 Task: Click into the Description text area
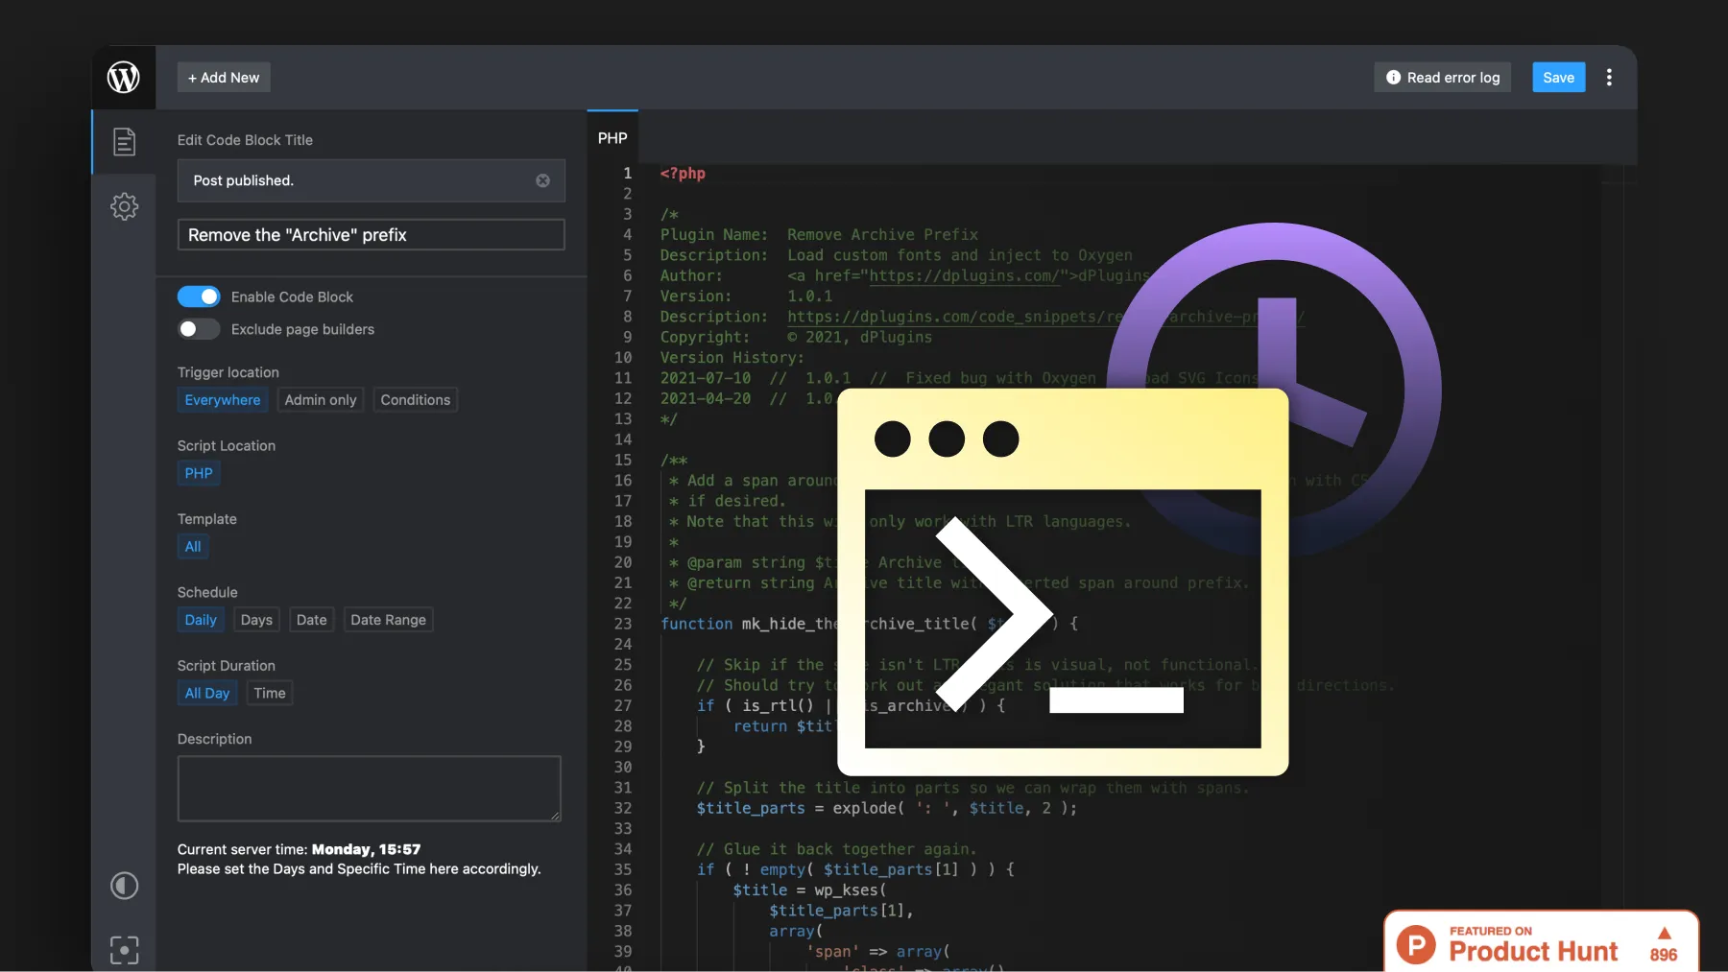369,788
